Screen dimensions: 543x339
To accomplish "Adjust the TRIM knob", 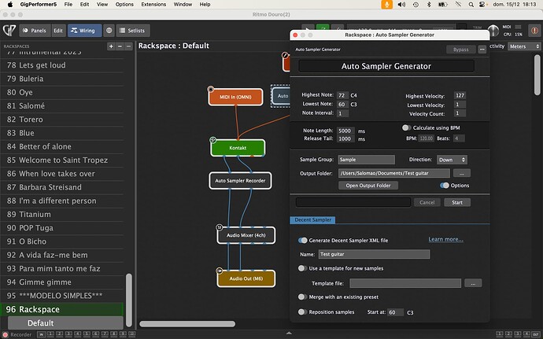I will pos(493,31).
